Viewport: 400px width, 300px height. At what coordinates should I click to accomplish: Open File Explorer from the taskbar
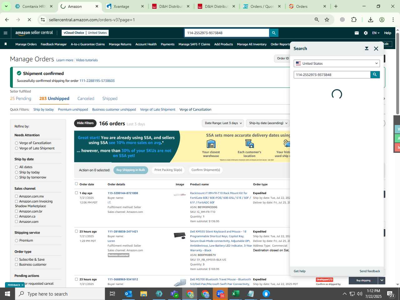[143, 294]
